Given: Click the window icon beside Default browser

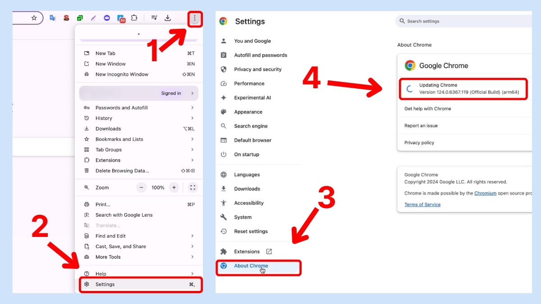Looking at the screenshot, I should click(x=224, y=140).
